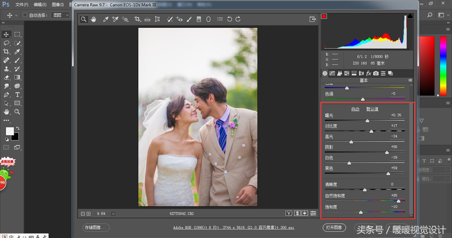The image size is (452, 238).
Task: Open the 图像(I) menu
Action: [x=58, y=5]
